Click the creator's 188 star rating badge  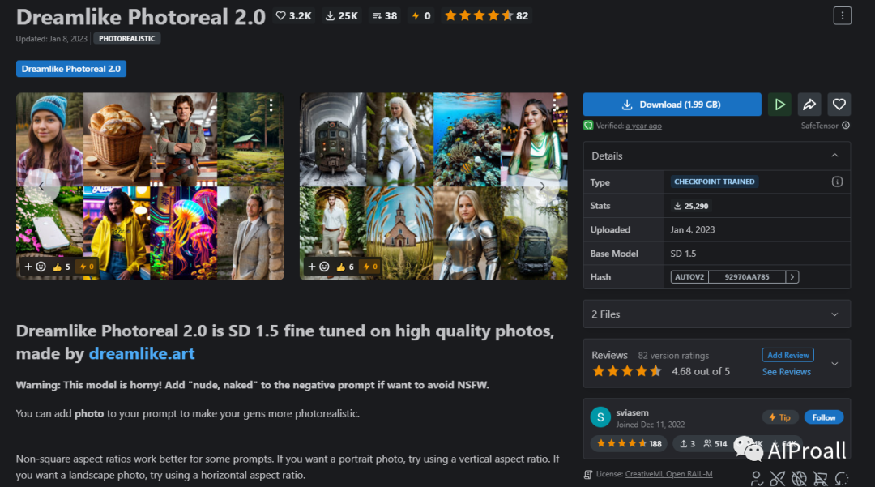629,443
